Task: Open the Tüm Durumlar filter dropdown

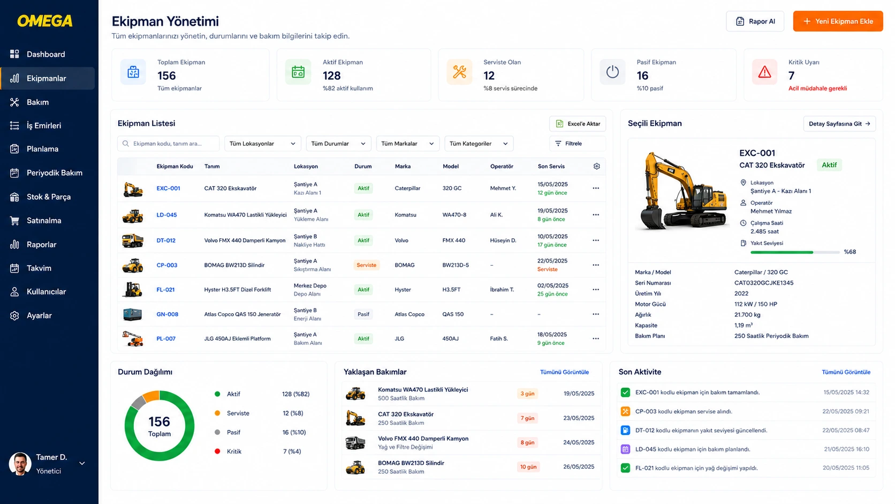Action: click(338, 144)
